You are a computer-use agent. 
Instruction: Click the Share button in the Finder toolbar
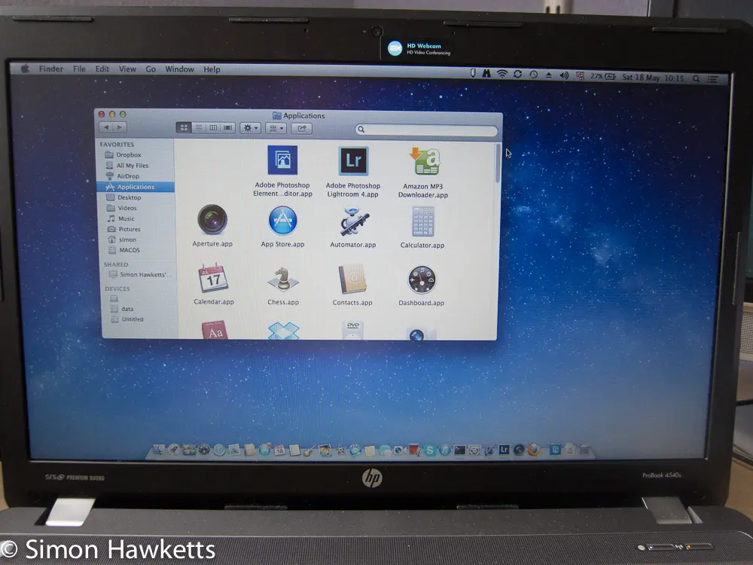tap(302, 128)
